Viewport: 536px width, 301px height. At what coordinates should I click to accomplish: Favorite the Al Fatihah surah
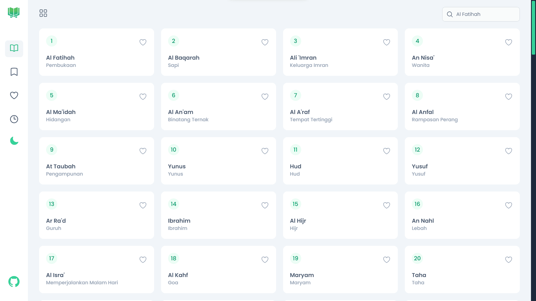(x=143, y=42)
